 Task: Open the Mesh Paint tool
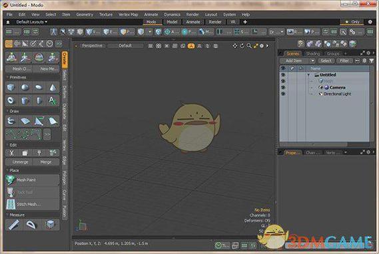point(32,180)
